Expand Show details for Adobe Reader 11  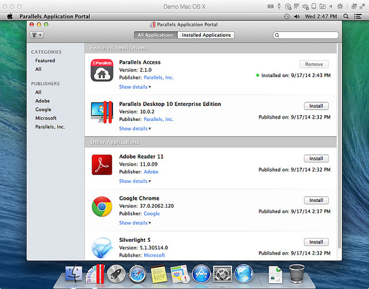click(x=135, y=181)
